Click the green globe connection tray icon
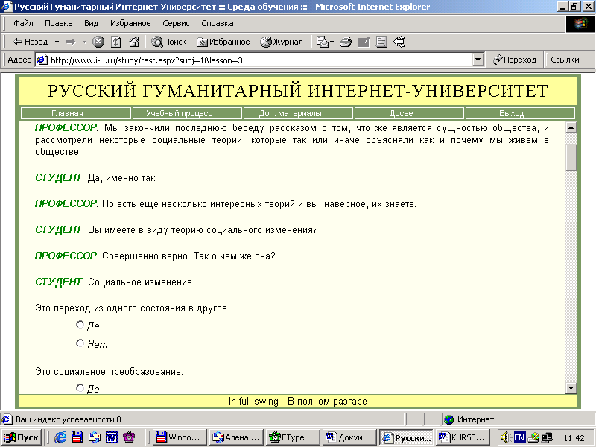Screen dimensions: 596x447 tap(533, 437)
